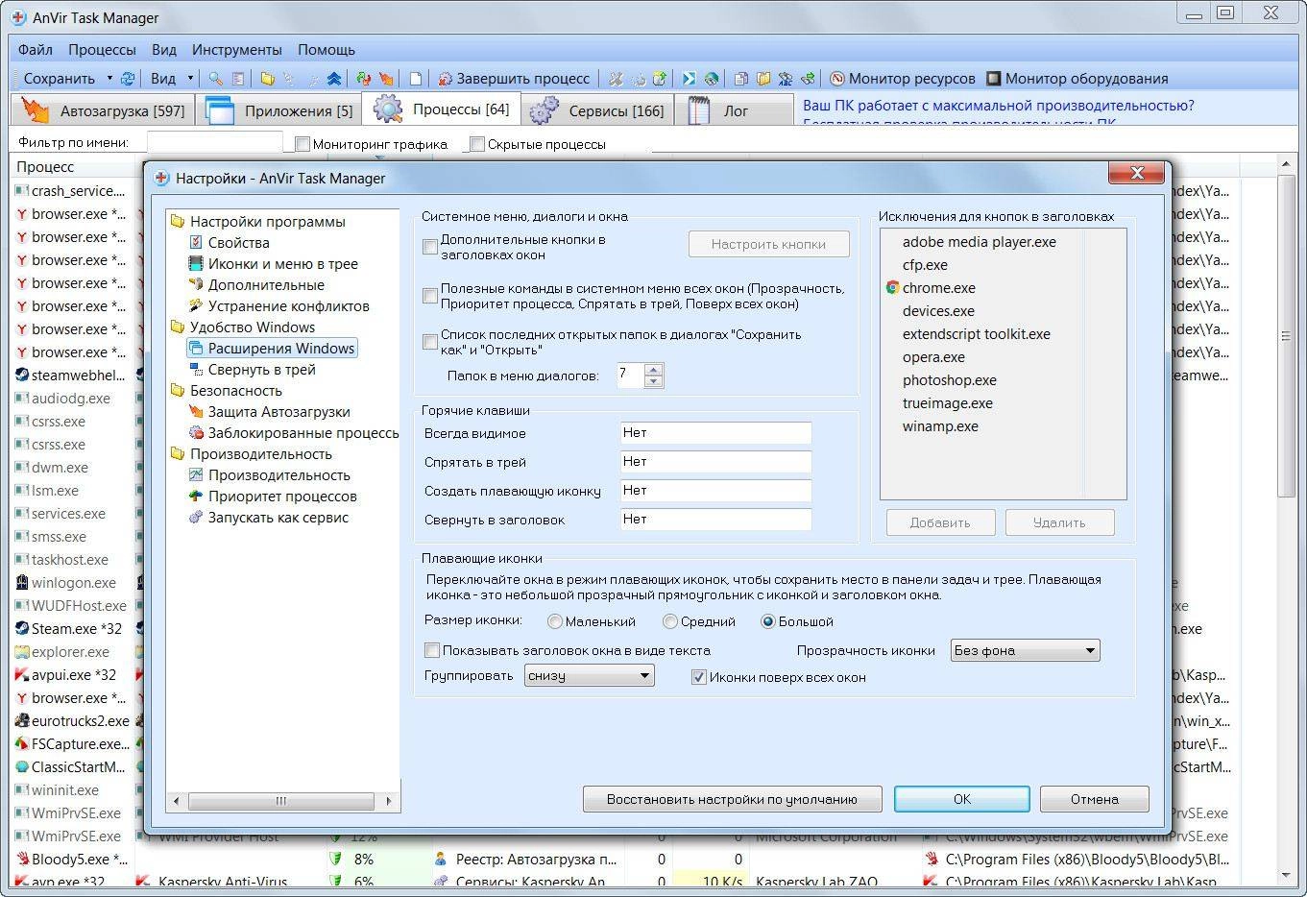The height and width of the screenshot is (897, 1307).
Task: Click the magnifier search icon in toolbar
Action: click(216, 79)
